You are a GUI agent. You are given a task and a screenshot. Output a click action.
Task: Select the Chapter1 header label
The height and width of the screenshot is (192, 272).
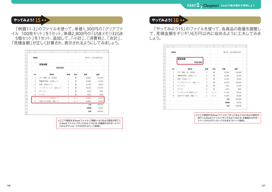coord(211,5)
